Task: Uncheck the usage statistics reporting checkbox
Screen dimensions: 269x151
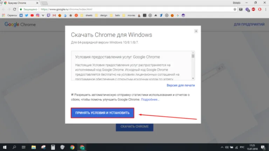Action: 72,95
